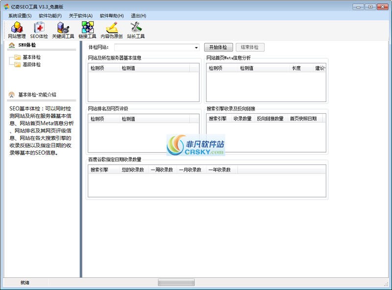Click the 总的收录数 column header
The height and width of the screenshot is (290, 392).
[133, 170]
